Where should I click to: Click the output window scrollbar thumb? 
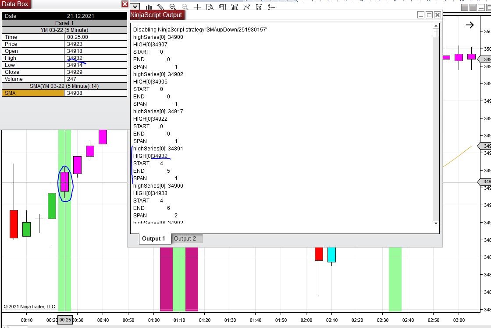[436, 33]
